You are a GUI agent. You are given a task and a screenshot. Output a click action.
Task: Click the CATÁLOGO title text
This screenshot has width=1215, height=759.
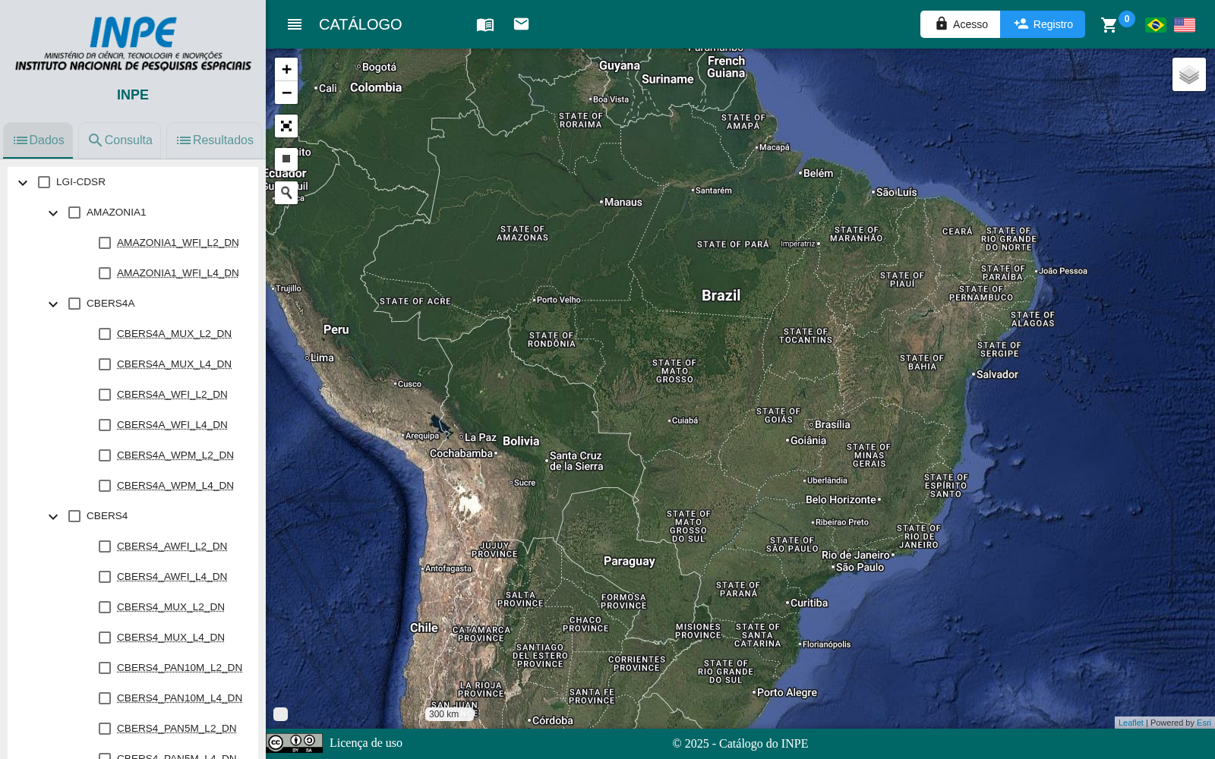[x=361, y=24]
